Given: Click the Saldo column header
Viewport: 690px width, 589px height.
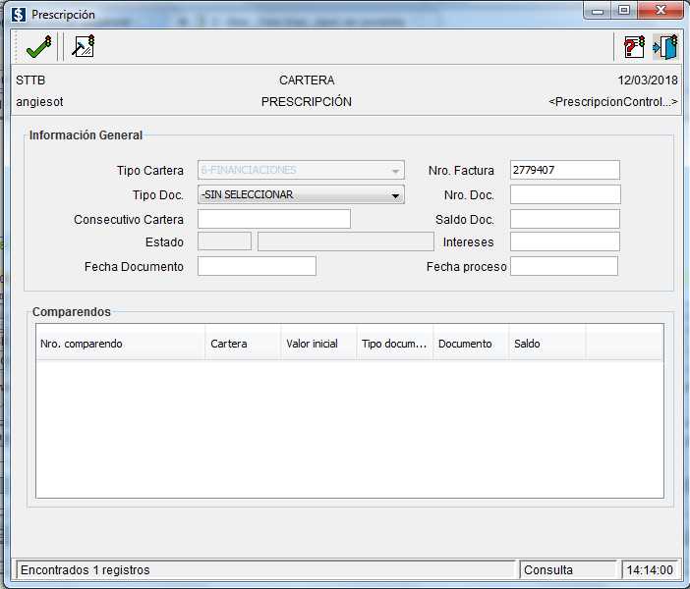Looking at the screenshot, I should 546,344.
